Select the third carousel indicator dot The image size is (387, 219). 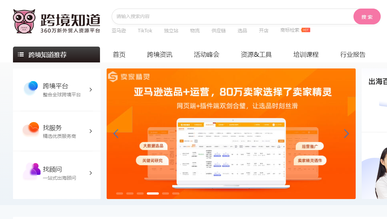pos(140,193)
